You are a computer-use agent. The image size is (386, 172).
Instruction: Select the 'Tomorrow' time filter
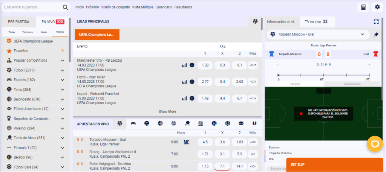point(28,32)
